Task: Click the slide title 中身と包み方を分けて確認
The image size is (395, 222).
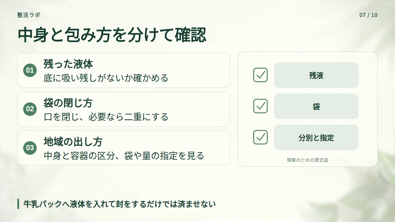Action: point(112,35)
